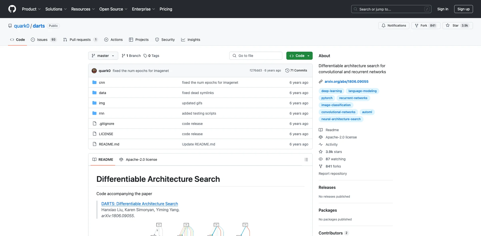Viewport: 481px width, 236px height.
Task: Select the Code tab
Action: point(17,40)
